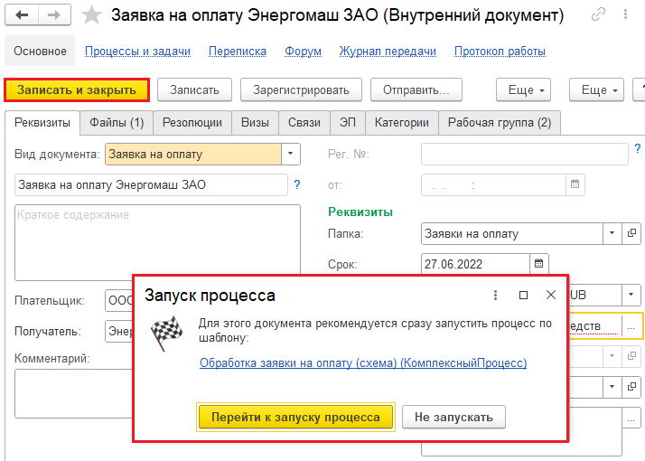Open Процессы и задачи section

(x=137, y=52)
